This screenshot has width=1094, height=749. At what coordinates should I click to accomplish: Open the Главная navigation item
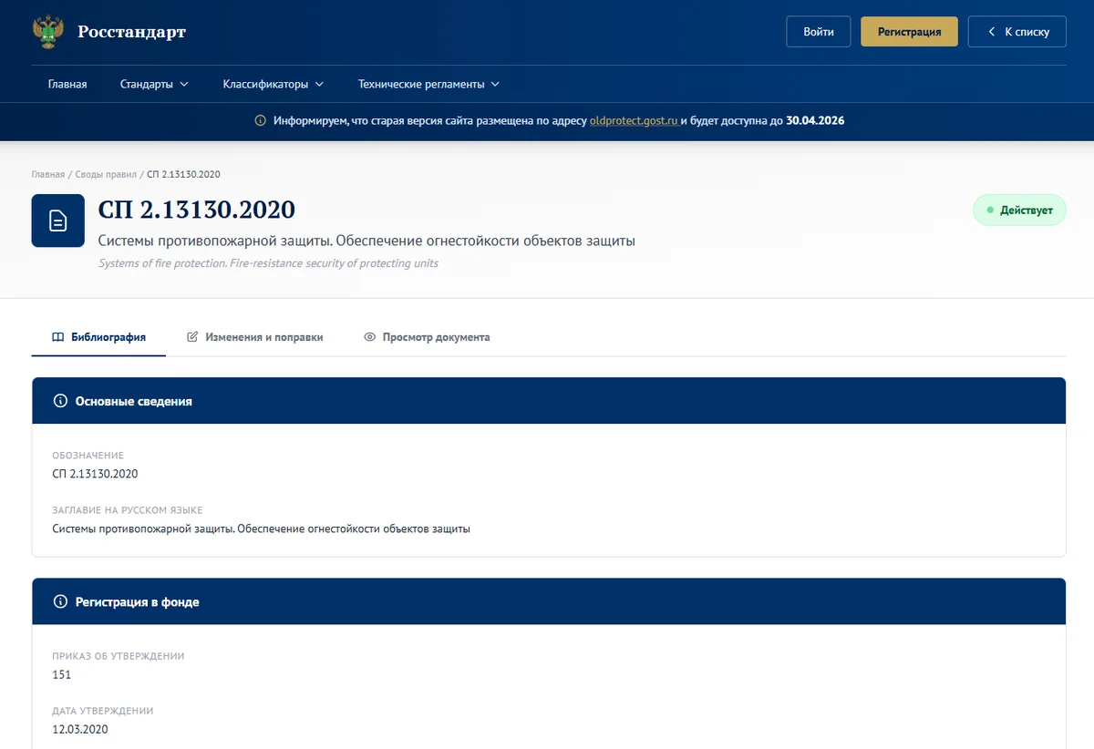point(67,85)
